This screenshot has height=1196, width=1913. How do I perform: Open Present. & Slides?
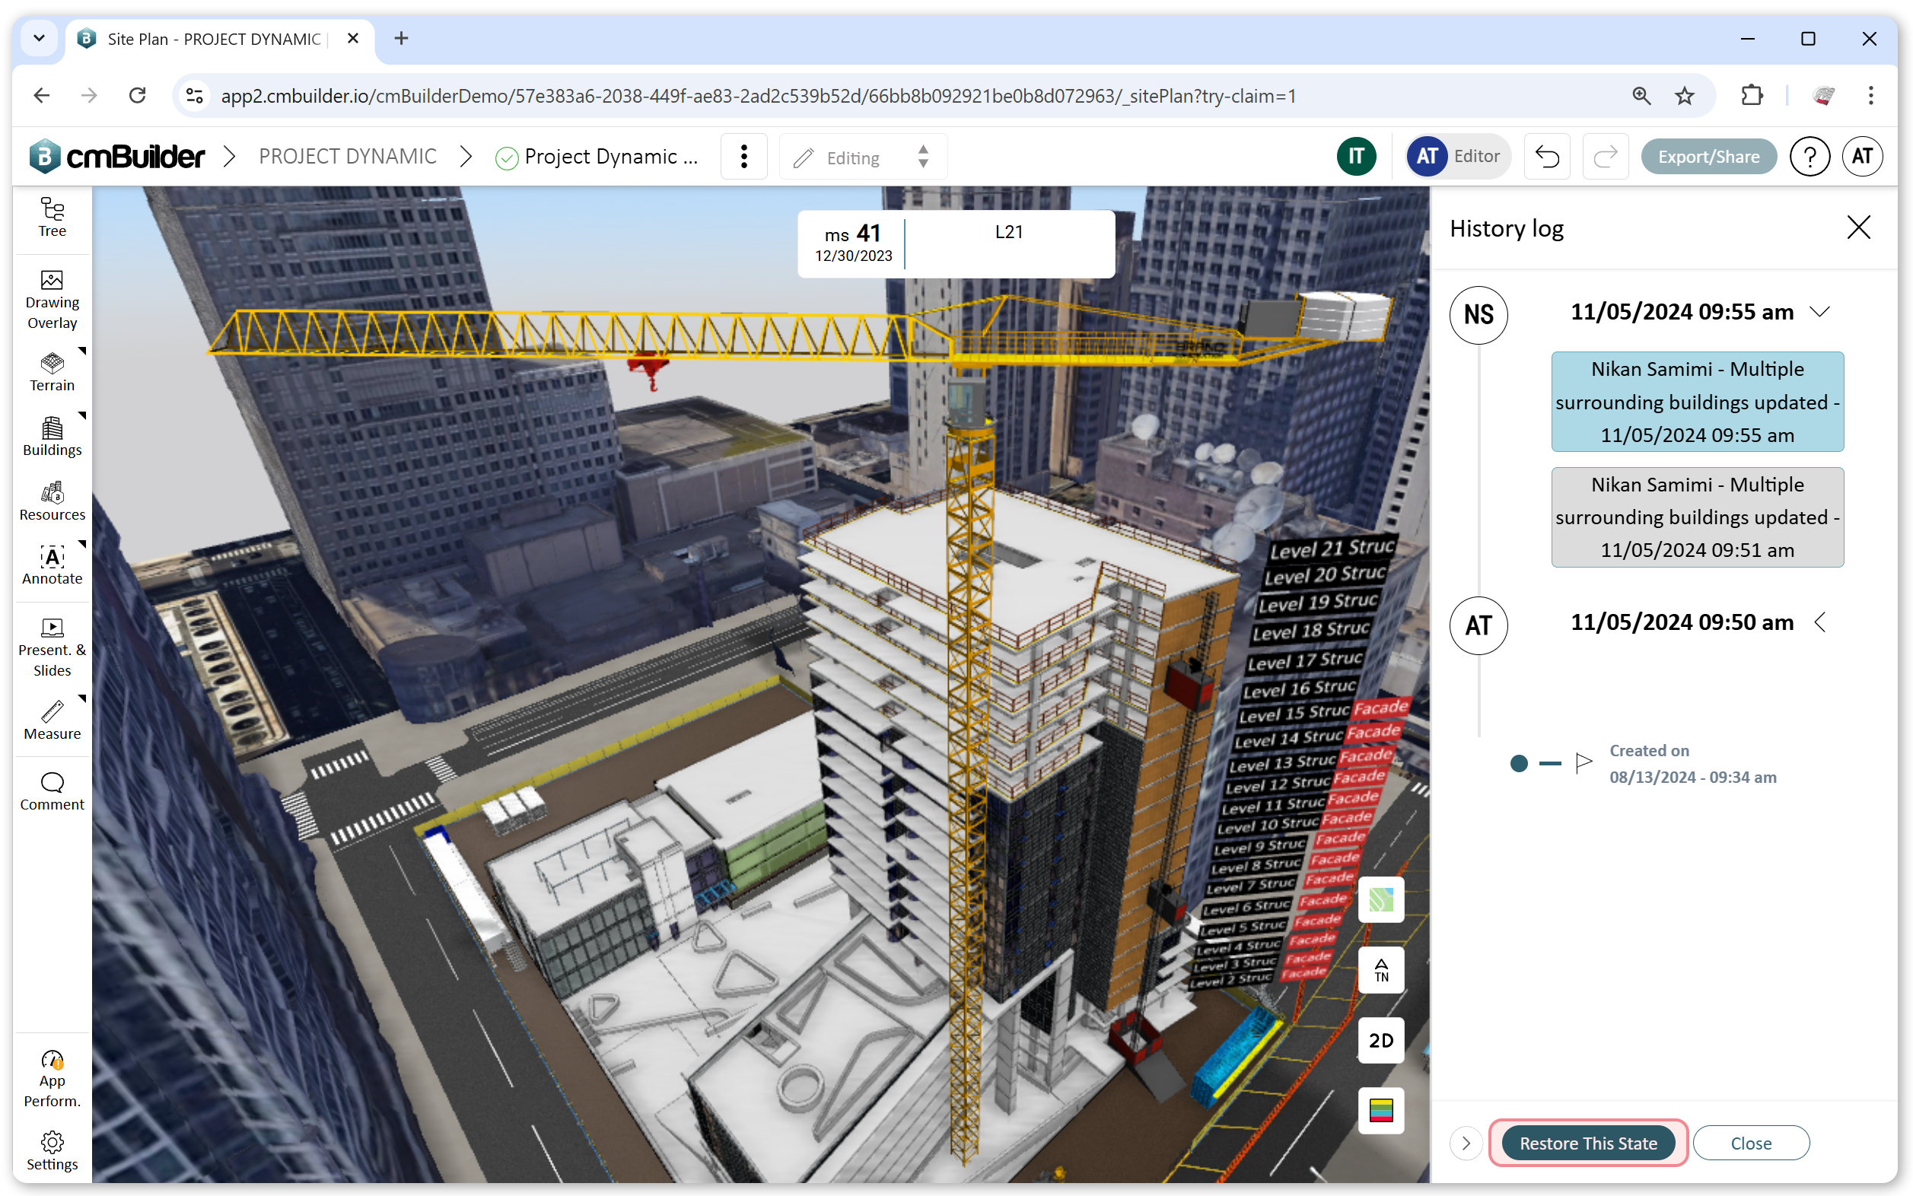53,648
